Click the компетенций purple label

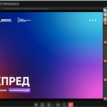click(x=19, y=90)
